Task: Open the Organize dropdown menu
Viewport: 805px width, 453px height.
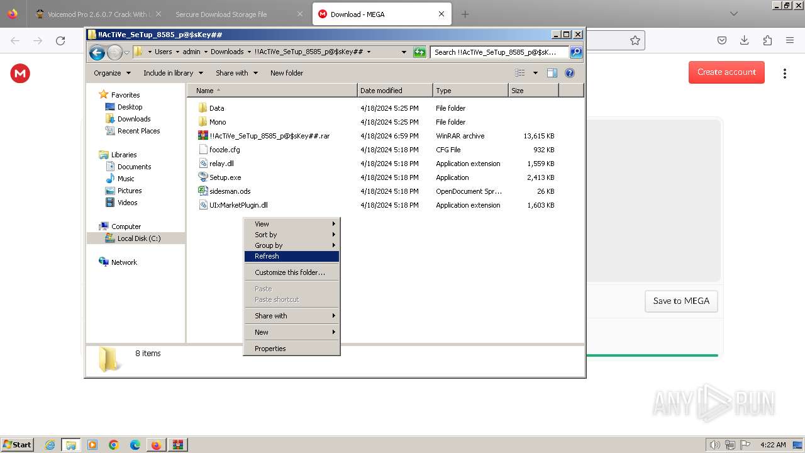Action: point(112,73)
